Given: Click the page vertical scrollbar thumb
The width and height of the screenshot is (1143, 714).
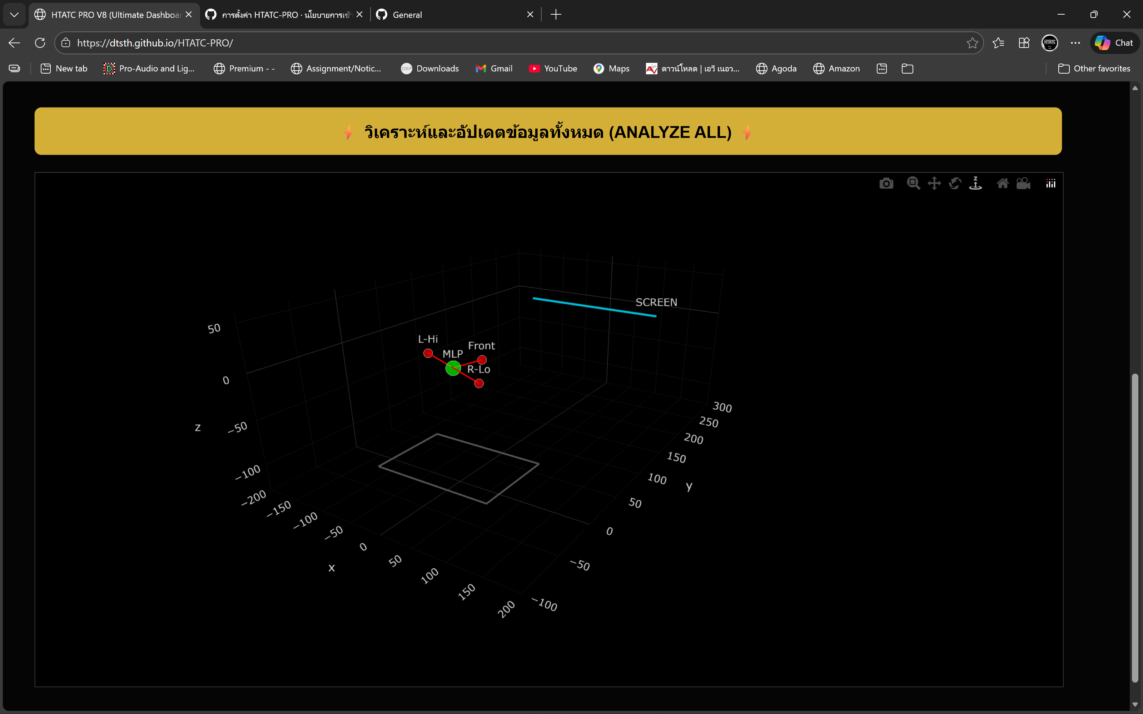Looking at the screenshot, I should [x=1135, y=528].
